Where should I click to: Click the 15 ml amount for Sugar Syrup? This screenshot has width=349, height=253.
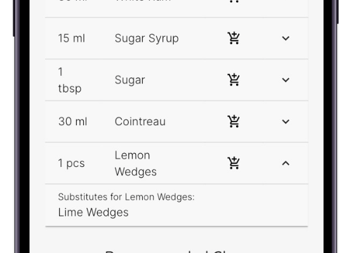tap(72, 38)
